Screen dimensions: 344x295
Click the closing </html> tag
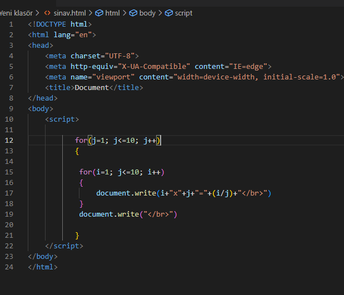pyautogui.click(x=43, y=267)
